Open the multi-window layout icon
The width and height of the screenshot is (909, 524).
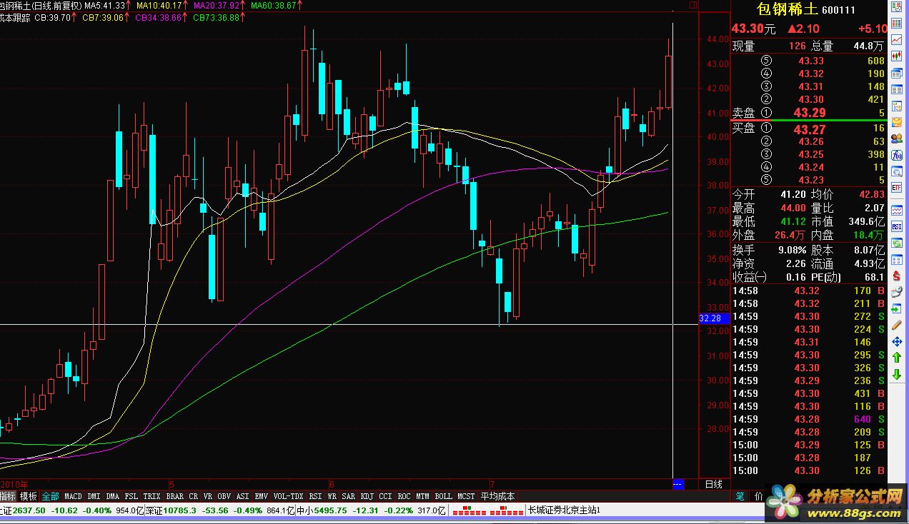tap(896, 72)
